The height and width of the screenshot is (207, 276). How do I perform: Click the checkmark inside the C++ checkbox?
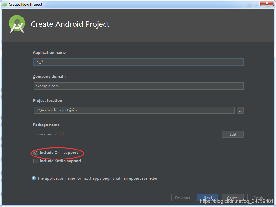(x=36, y=152)
